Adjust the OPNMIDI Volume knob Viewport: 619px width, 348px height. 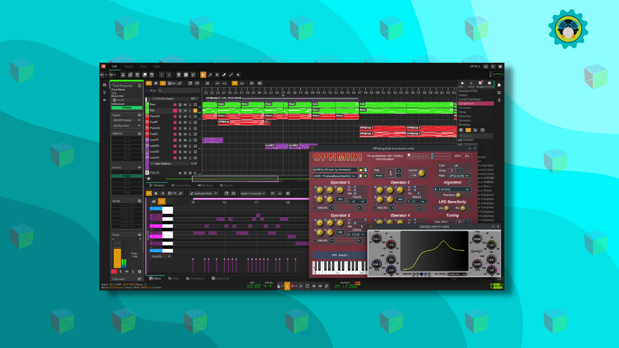(x=422, y=173)
